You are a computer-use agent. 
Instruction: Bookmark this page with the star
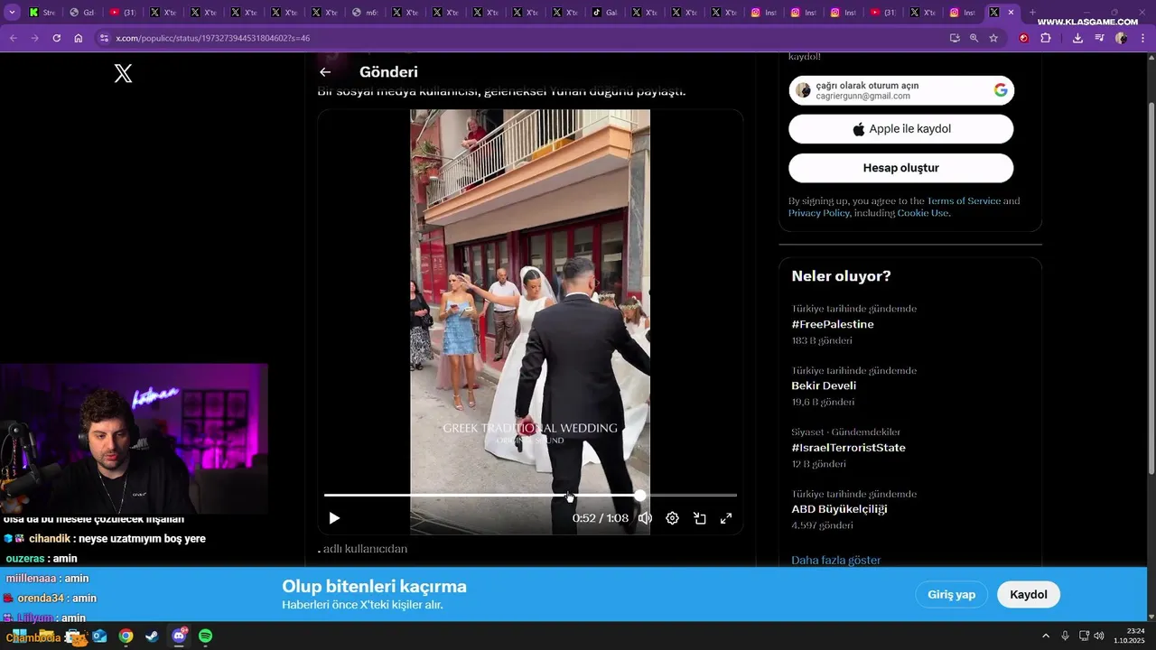pyautogui.click(x=993, y=38)
